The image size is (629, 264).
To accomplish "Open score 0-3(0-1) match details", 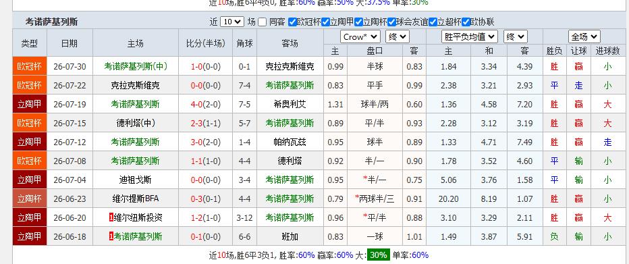I will point(206,199).
